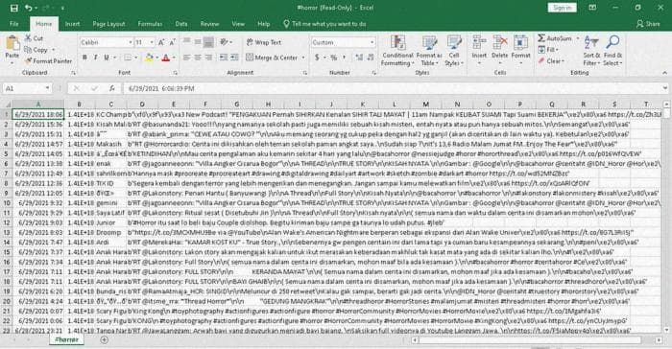Open the Custom number format dropdown
Image resolution: width=672 pixels, height=349 pixels.
coord(372,42)
